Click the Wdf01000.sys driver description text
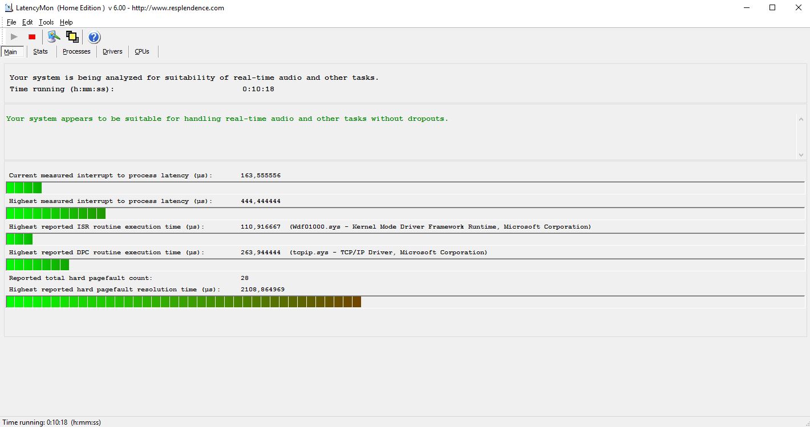 [440, 227]
